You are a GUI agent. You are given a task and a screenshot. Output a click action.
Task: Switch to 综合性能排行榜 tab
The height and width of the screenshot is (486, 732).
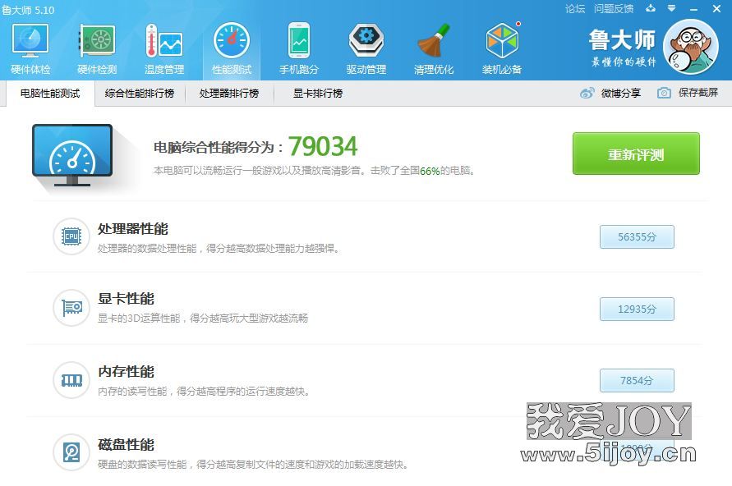140,94
